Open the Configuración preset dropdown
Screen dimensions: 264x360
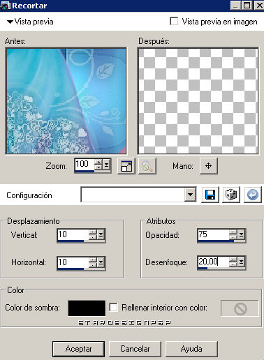[x=190, y=195]
